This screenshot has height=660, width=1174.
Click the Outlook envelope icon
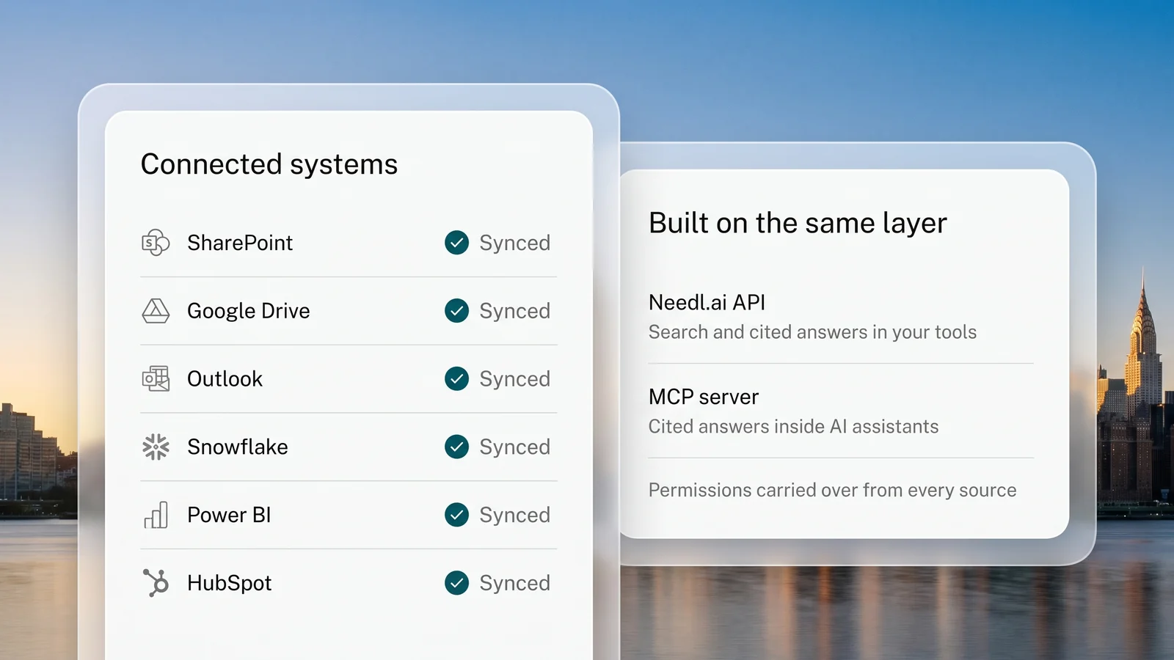(x=156, y=379)
